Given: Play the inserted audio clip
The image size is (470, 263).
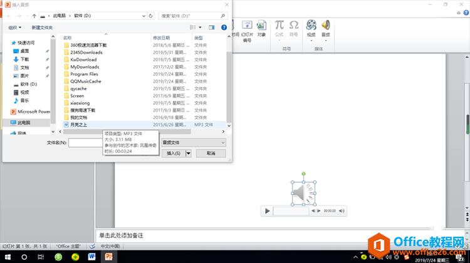Looking at the screenshot, I should click(x=268, y=211).
